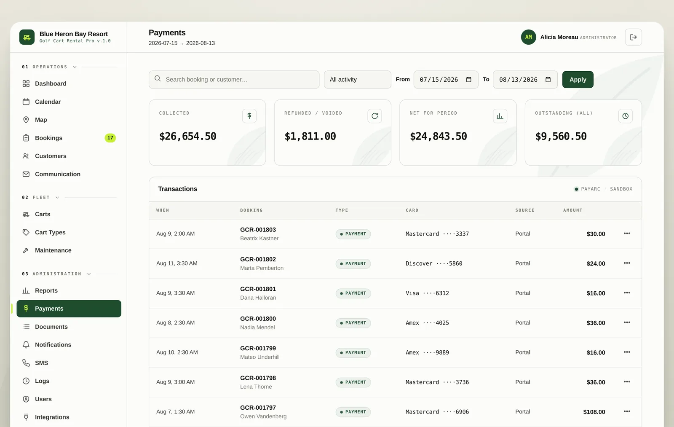
Task: Open row actions for GCR-001797
Action: [x=627, y=411]
